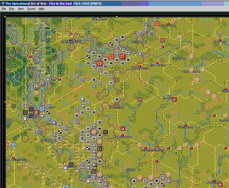Select the grey bridging unit below DESNA R. label
229x188 pixels.
[x=140, y=53]
